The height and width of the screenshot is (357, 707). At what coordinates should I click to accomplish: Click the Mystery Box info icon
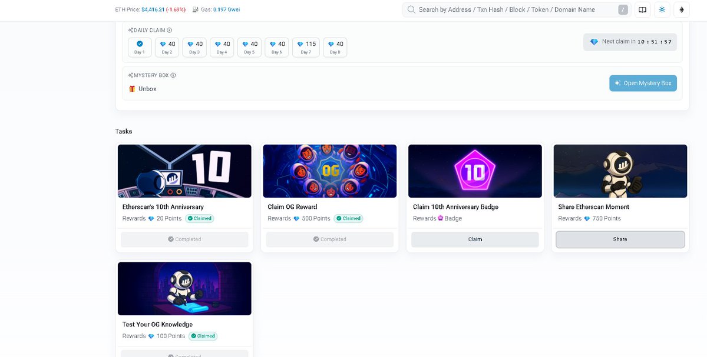pos(173,75)
